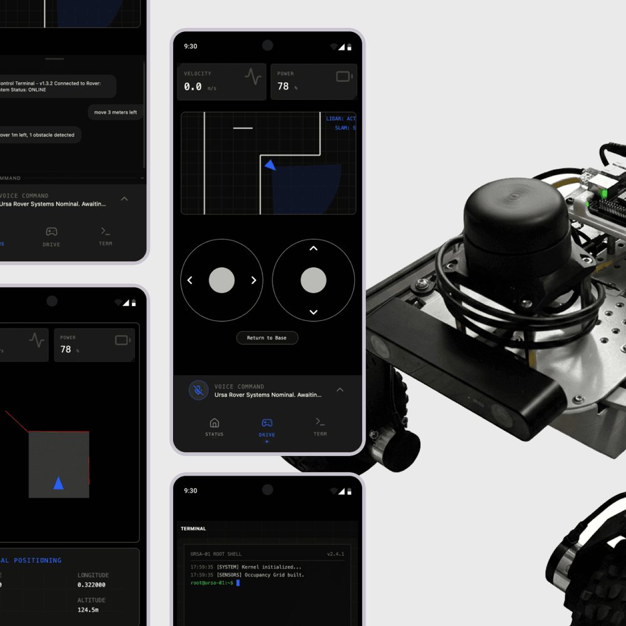Click the URSA-01 ROOT SHELL title

[x=215, y=554]
